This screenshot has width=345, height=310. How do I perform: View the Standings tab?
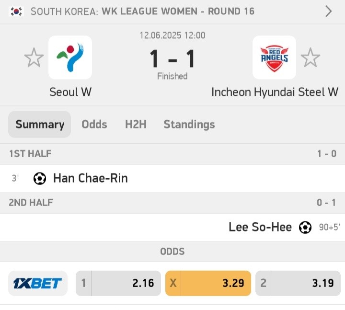[x=189, y=125]
